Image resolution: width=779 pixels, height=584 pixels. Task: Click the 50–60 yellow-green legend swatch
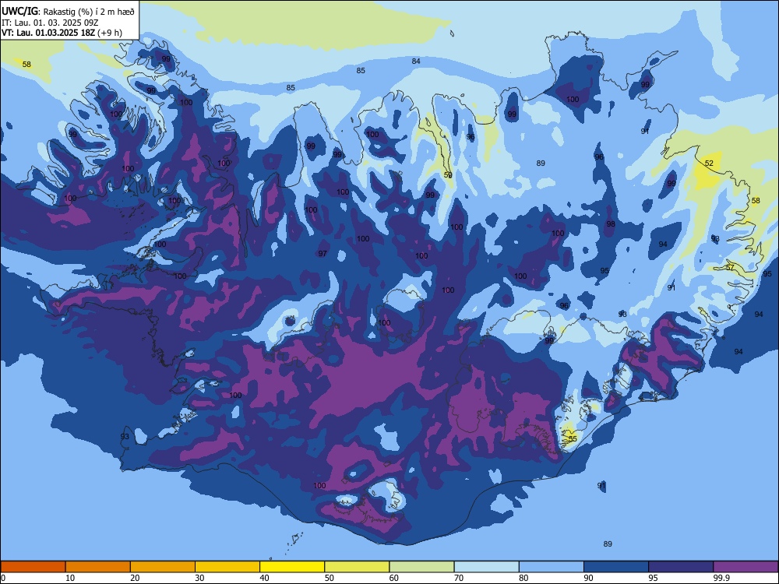[357, 567]
